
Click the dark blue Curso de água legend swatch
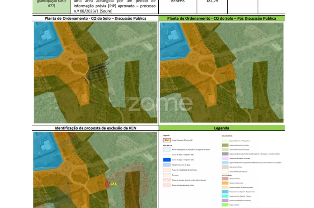tap(166, 159)
